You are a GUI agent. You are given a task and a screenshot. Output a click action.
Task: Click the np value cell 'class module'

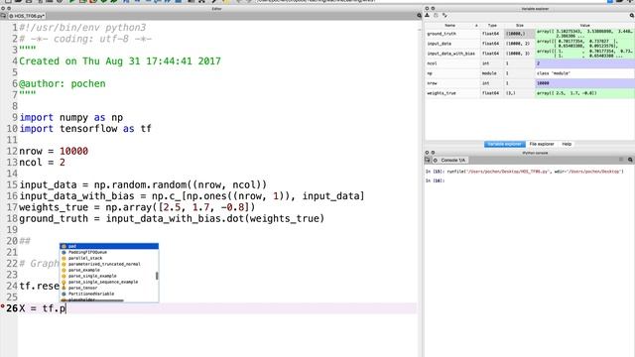click(584, 73)
